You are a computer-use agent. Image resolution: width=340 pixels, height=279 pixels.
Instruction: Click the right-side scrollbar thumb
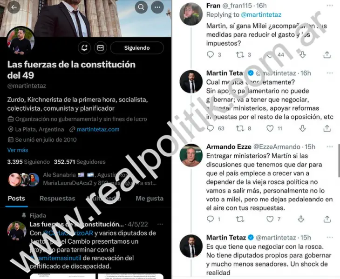(x=339, y=161)
